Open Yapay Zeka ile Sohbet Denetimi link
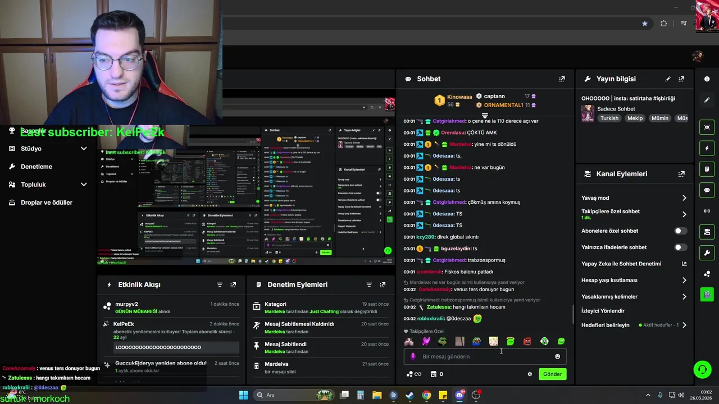This screenshot has width=719, height=404. click(634, 264)
